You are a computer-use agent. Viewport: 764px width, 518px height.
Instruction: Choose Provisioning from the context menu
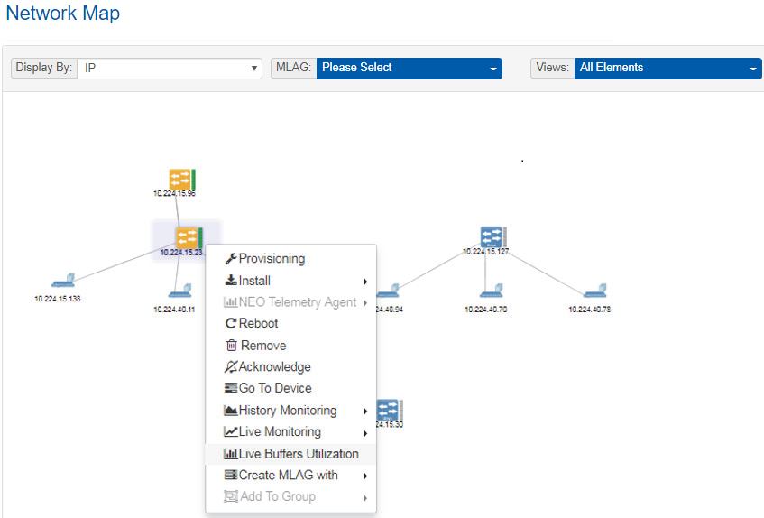pos(272,259)
